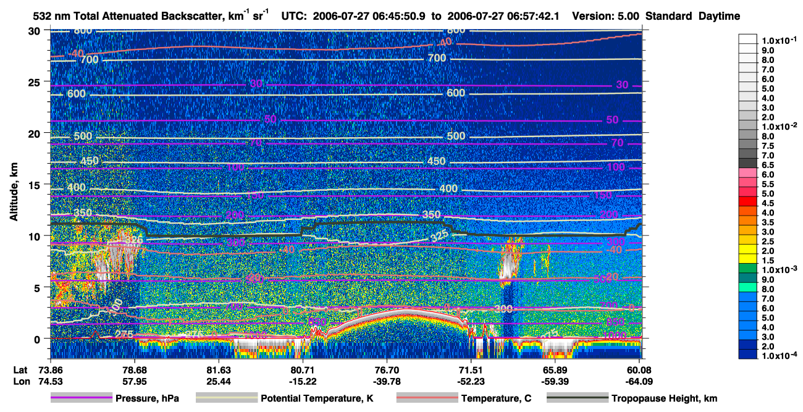Select longitude value 74.53
This screenshot has height=412, width=803.
click(50, 380)
